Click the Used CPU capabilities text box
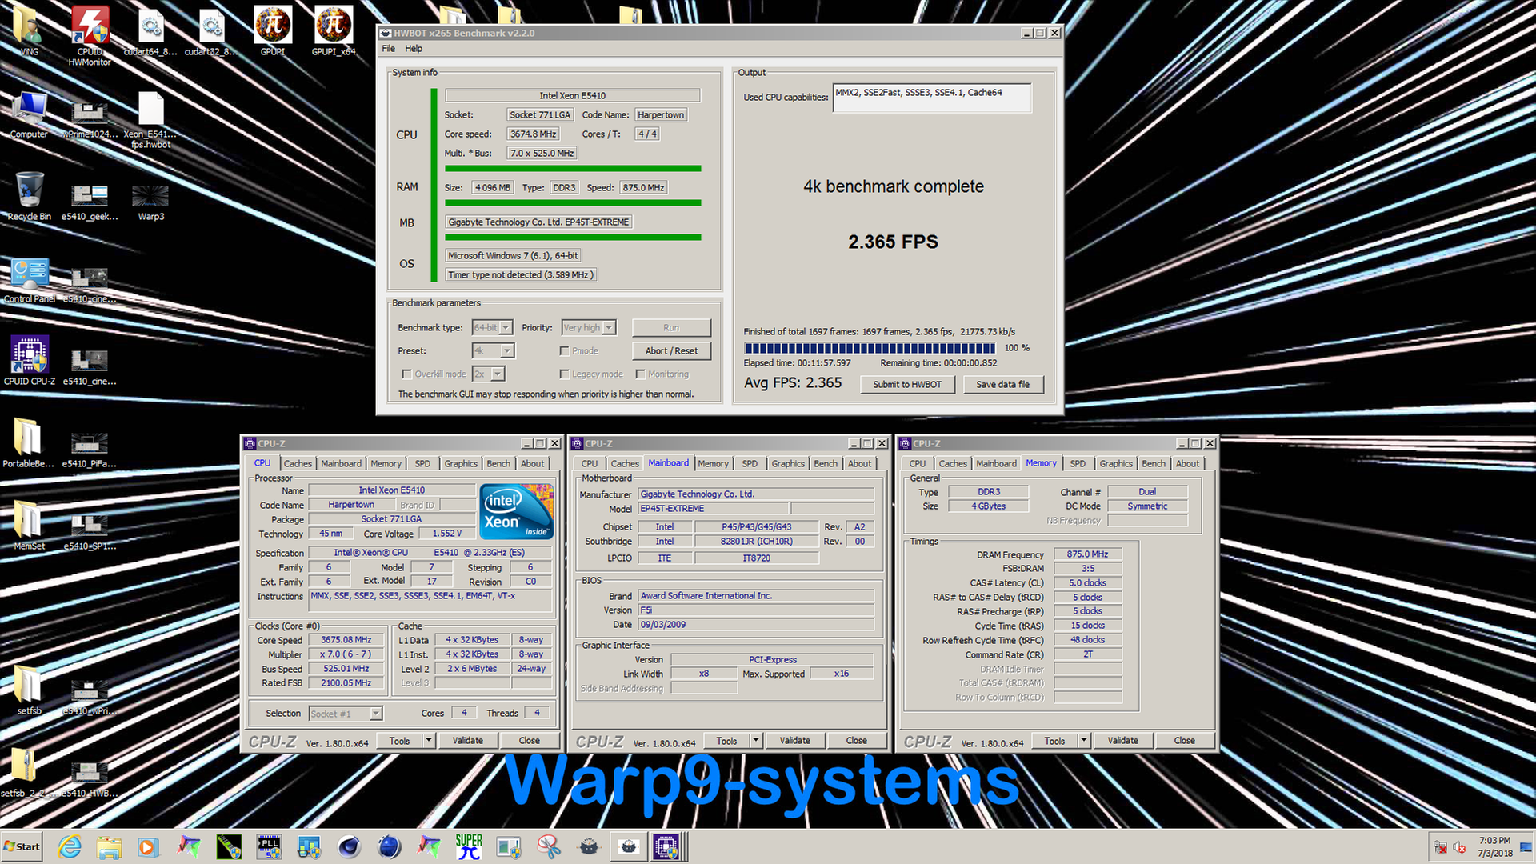 pos(932,98)
